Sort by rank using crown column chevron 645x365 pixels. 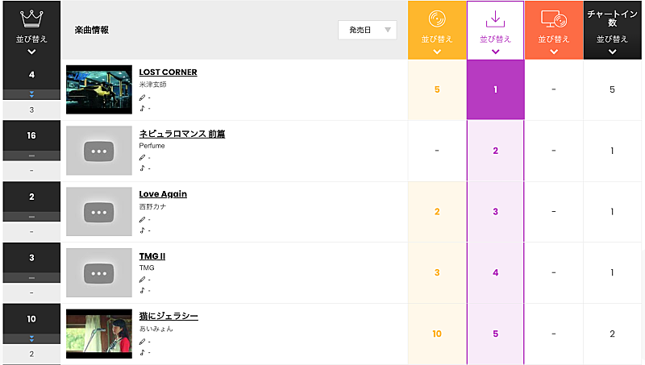[x=31, y=52]
